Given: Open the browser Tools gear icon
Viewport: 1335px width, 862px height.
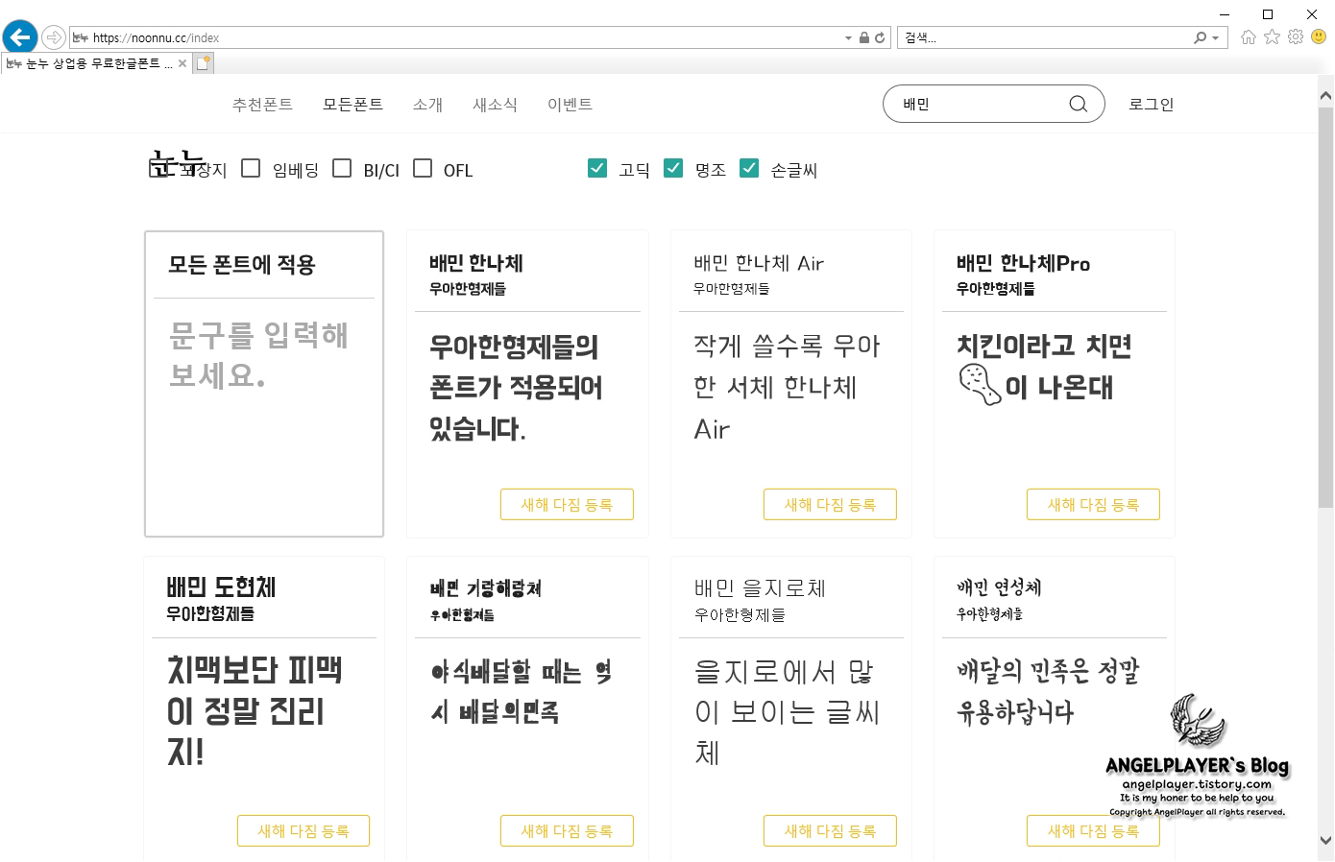Looking at the screenshot, I should coord(1296,37).
